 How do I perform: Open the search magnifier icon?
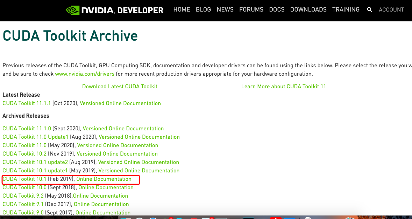(369, 10)
